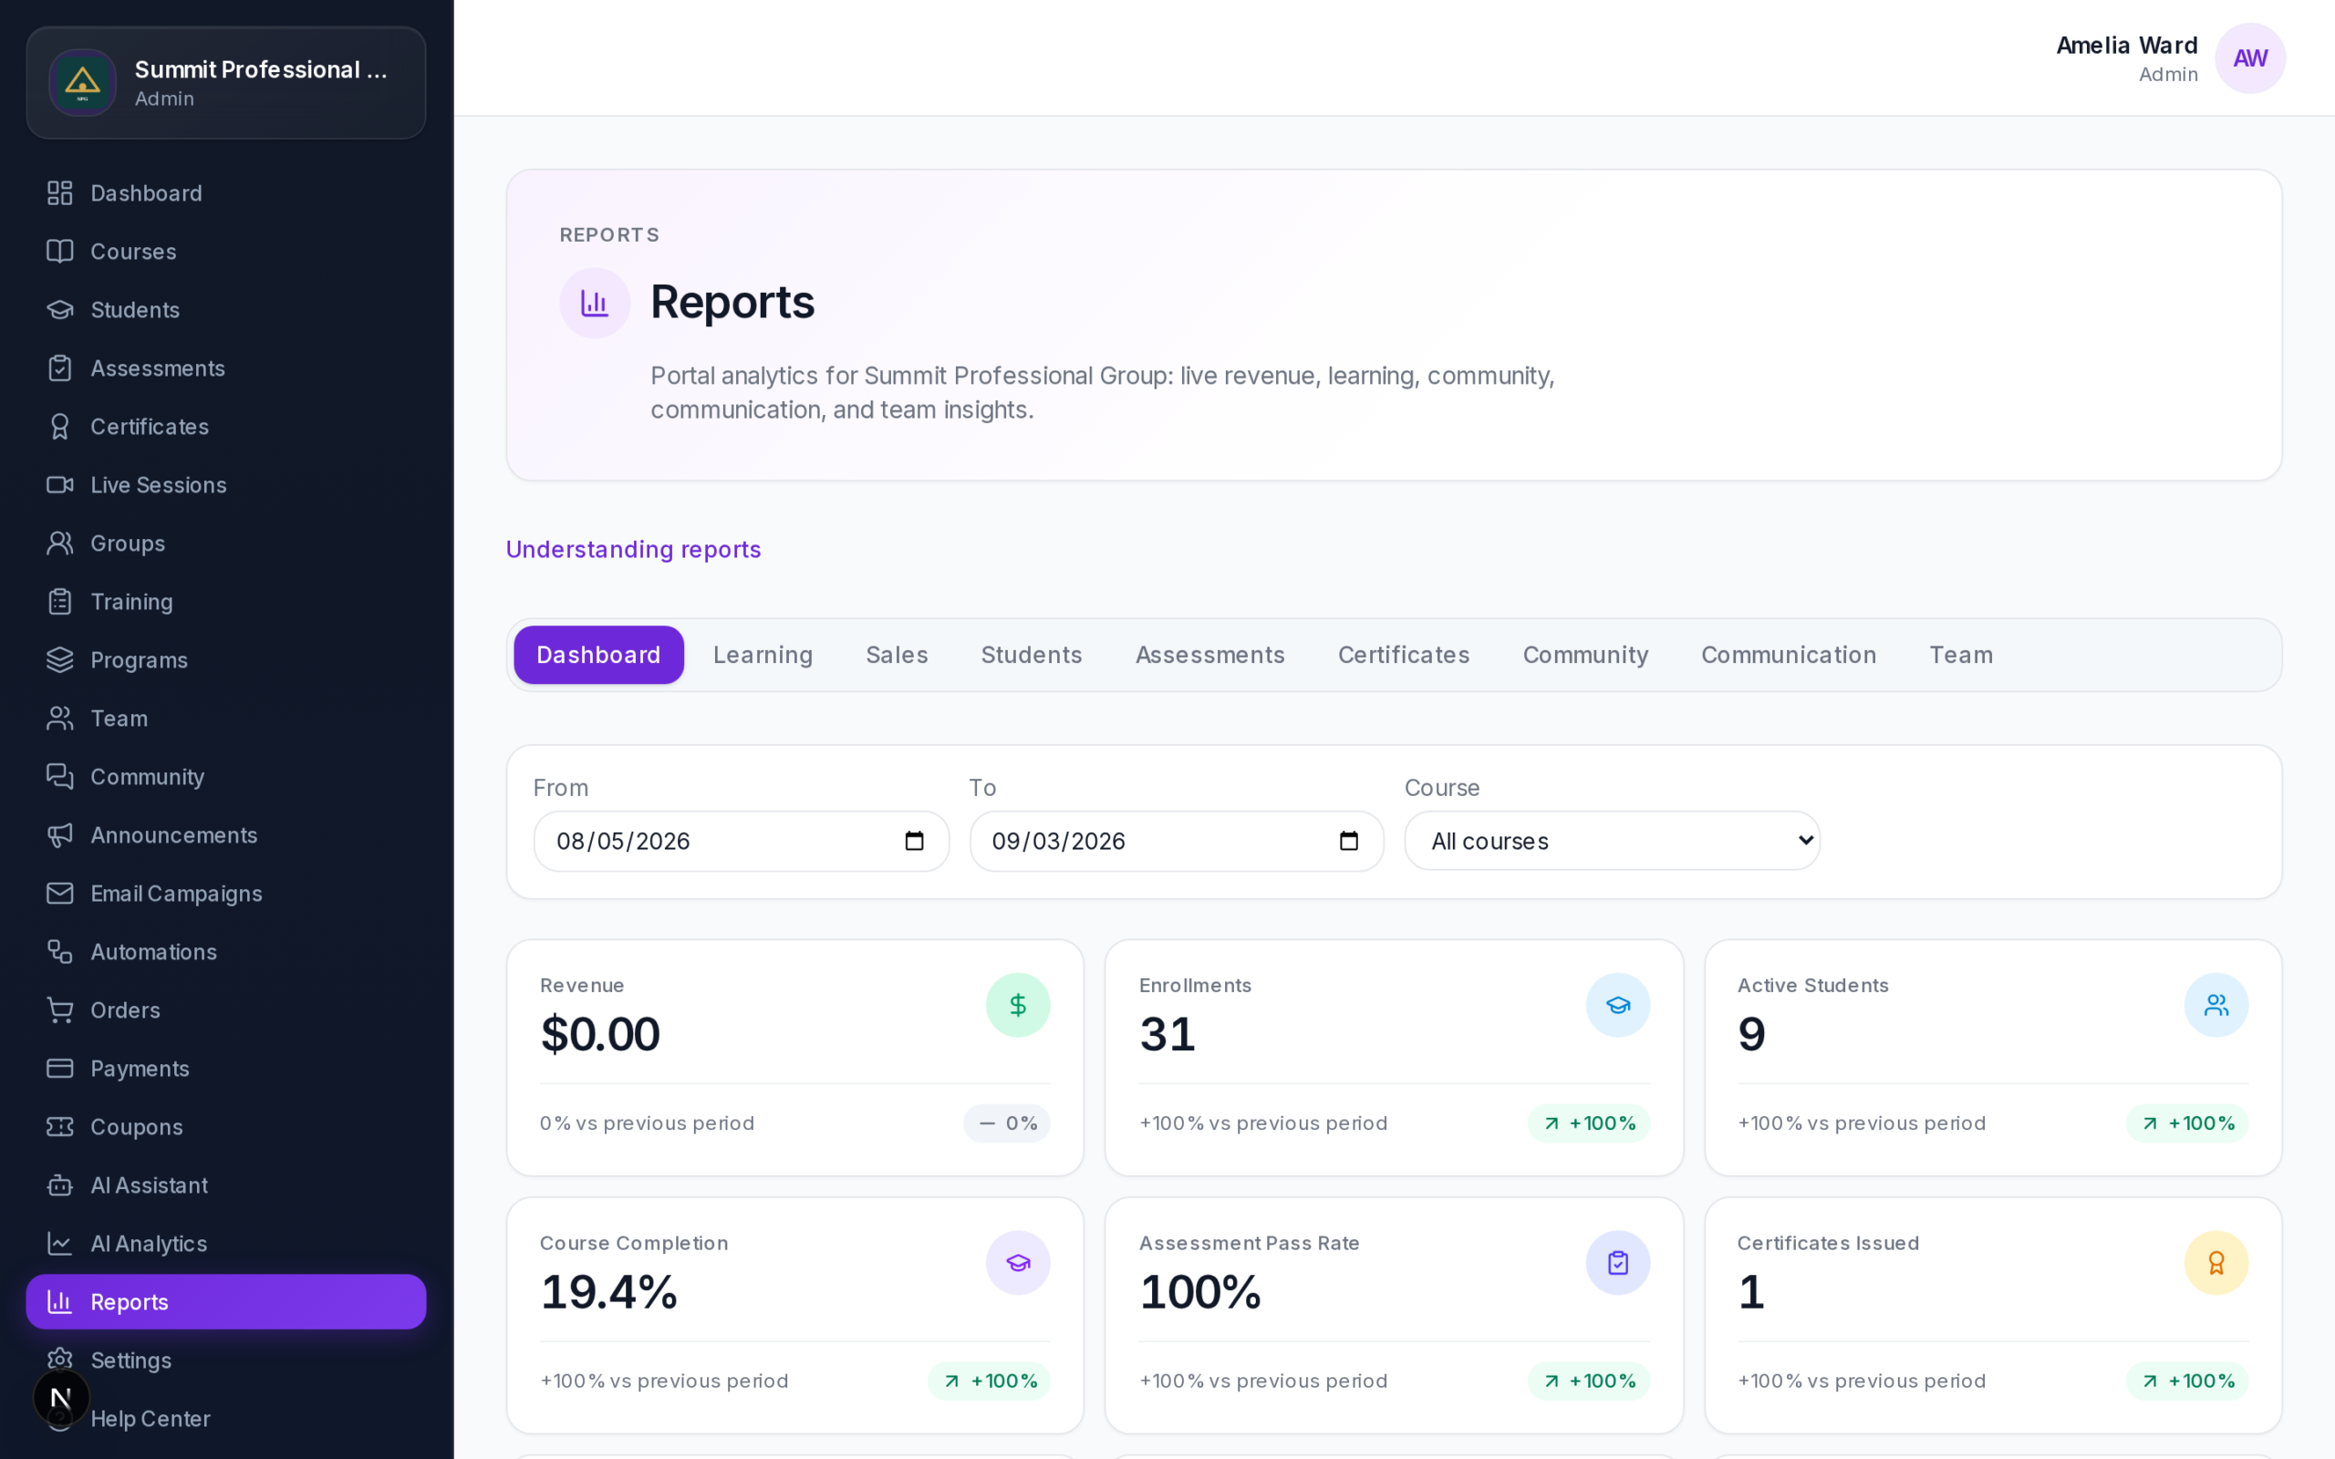Click the Live Sessions camera icon
This screenshot has height=1459, width=2335.
pyautogui.click(x=60, y=485)
